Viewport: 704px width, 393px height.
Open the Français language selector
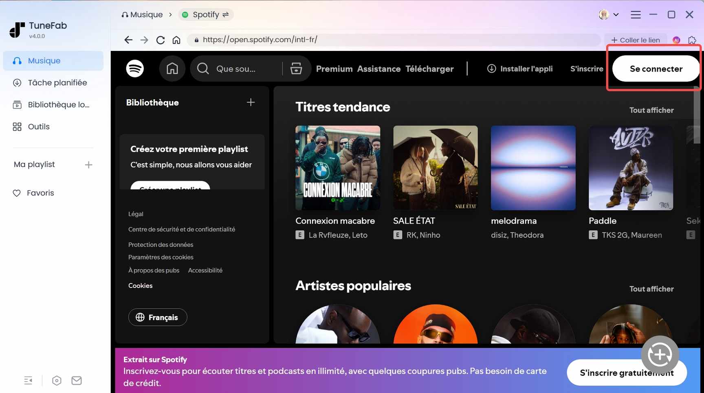(x=158, y=317)
